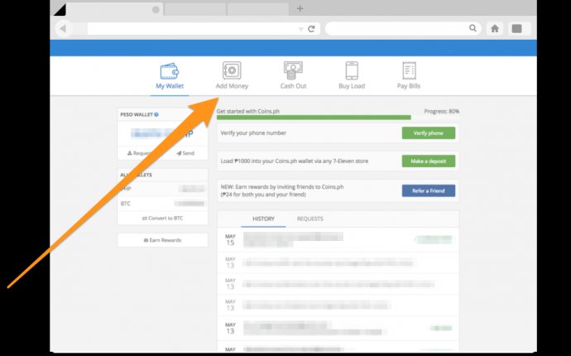Select the REQUESTS tab
Viewport: 571px width, 356px height.
click(x=309, y=219)
